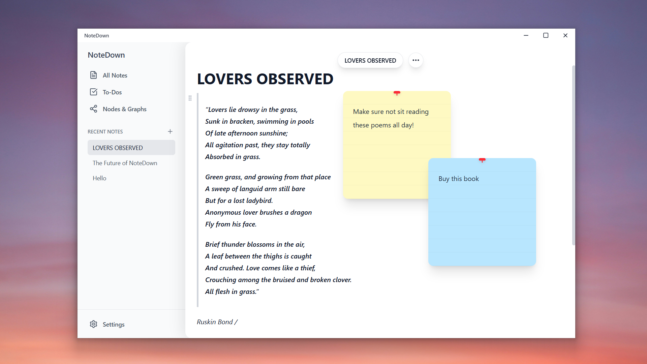Click 'Ruskin Bond /' attribution text
The width and height of the screenshot is (647, 364).
(x=217, y=322)
